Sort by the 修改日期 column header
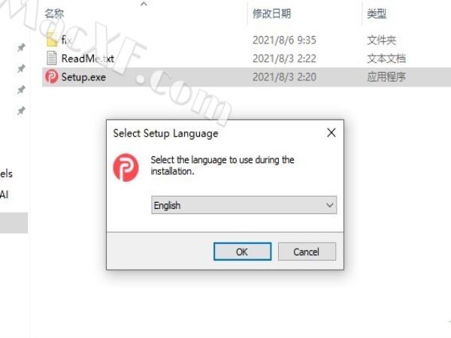 coord(271,14)
